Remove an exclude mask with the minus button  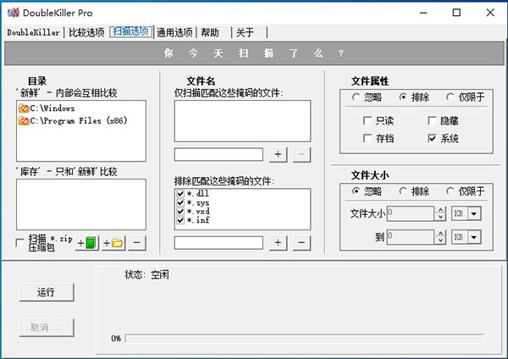[301, 243]
